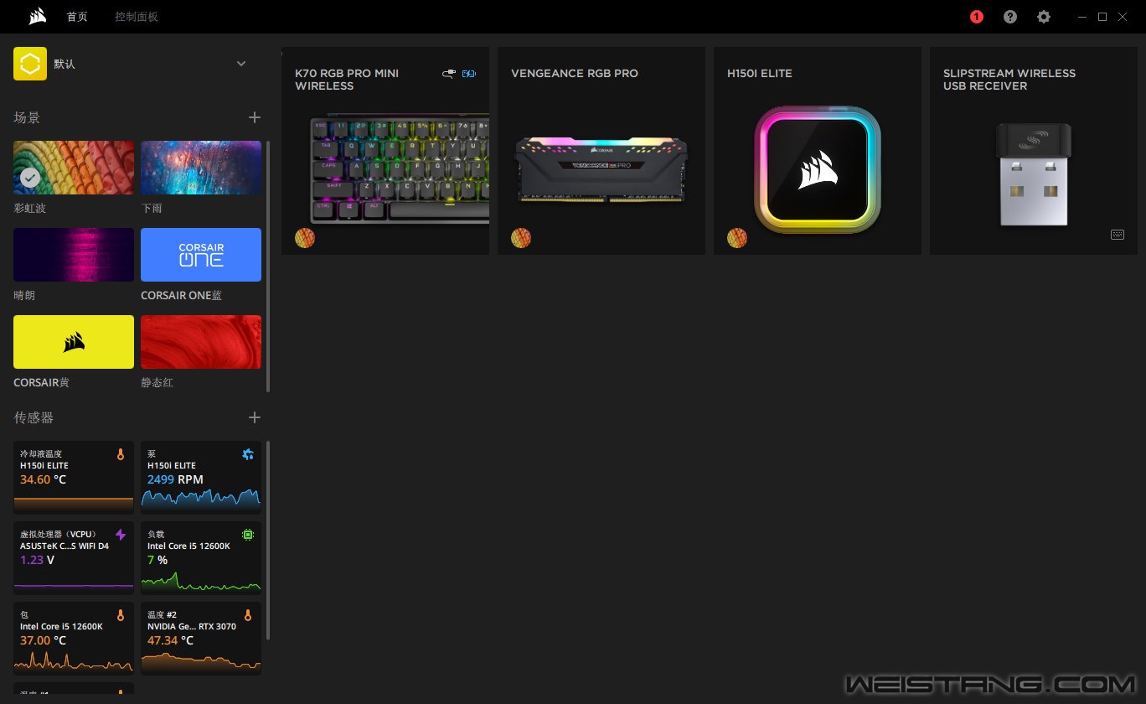The image size is (1146, 704).
Task: Click the keyboard icon on Slipstream receiver card
Action: coord(1118,235)
